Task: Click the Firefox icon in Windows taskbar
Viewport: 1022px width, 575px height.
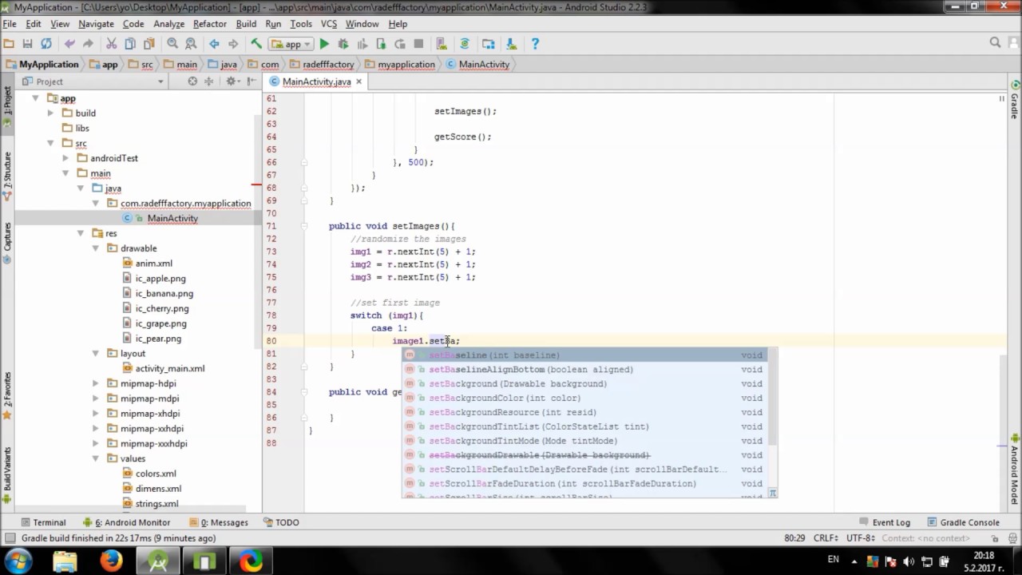Action: [111, 561]
